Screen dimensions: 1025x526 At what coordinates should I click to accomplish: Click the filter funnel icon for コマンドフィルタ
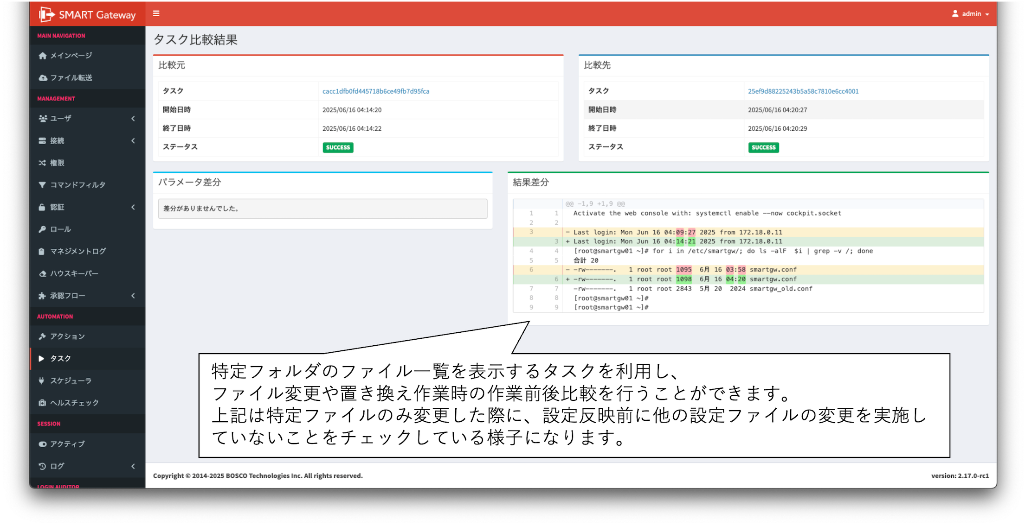tap(42, 185)
